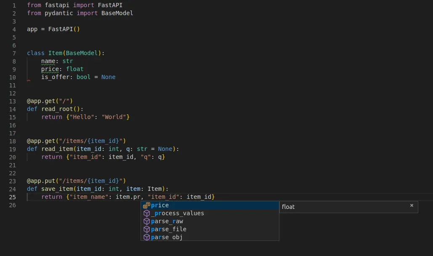
Task: Click the method icon beside parse_raw
Action: click(x=146, y=221)
